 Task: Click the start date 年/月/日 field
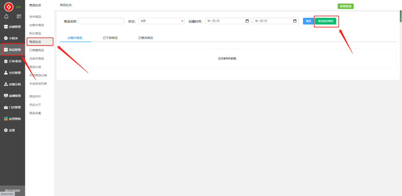227,21
